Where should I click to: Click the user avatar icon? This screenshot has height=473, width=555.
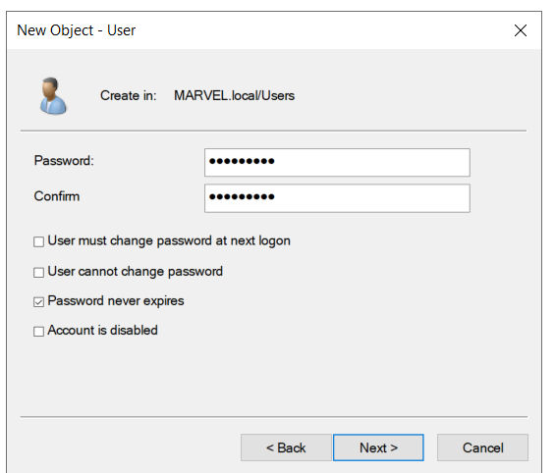tap(53, 96)
